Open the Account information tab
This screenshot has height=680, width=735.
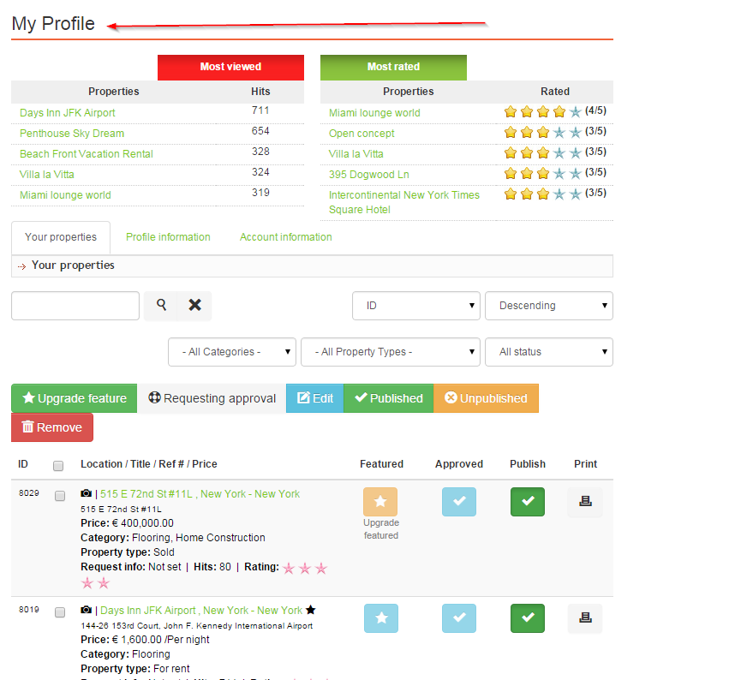pyautogui.click(x=285, y=237)
